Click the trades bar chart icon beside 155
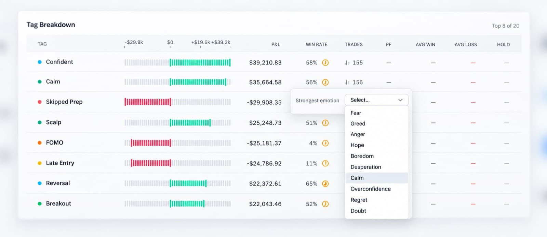Screen dimensions: 547x237 click(x=347, y=63)
